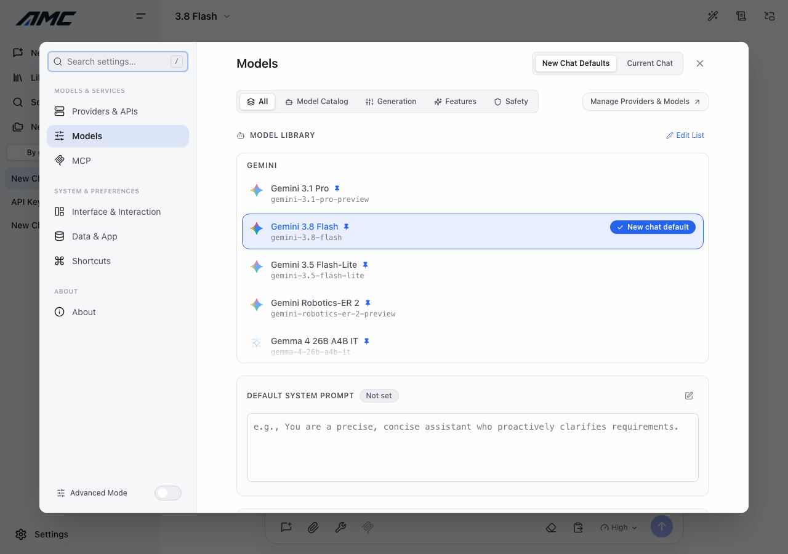Select the Gemini Robotics-ER 2 model row
Viewport: 788px width, 554px height.
click(473, 308)
